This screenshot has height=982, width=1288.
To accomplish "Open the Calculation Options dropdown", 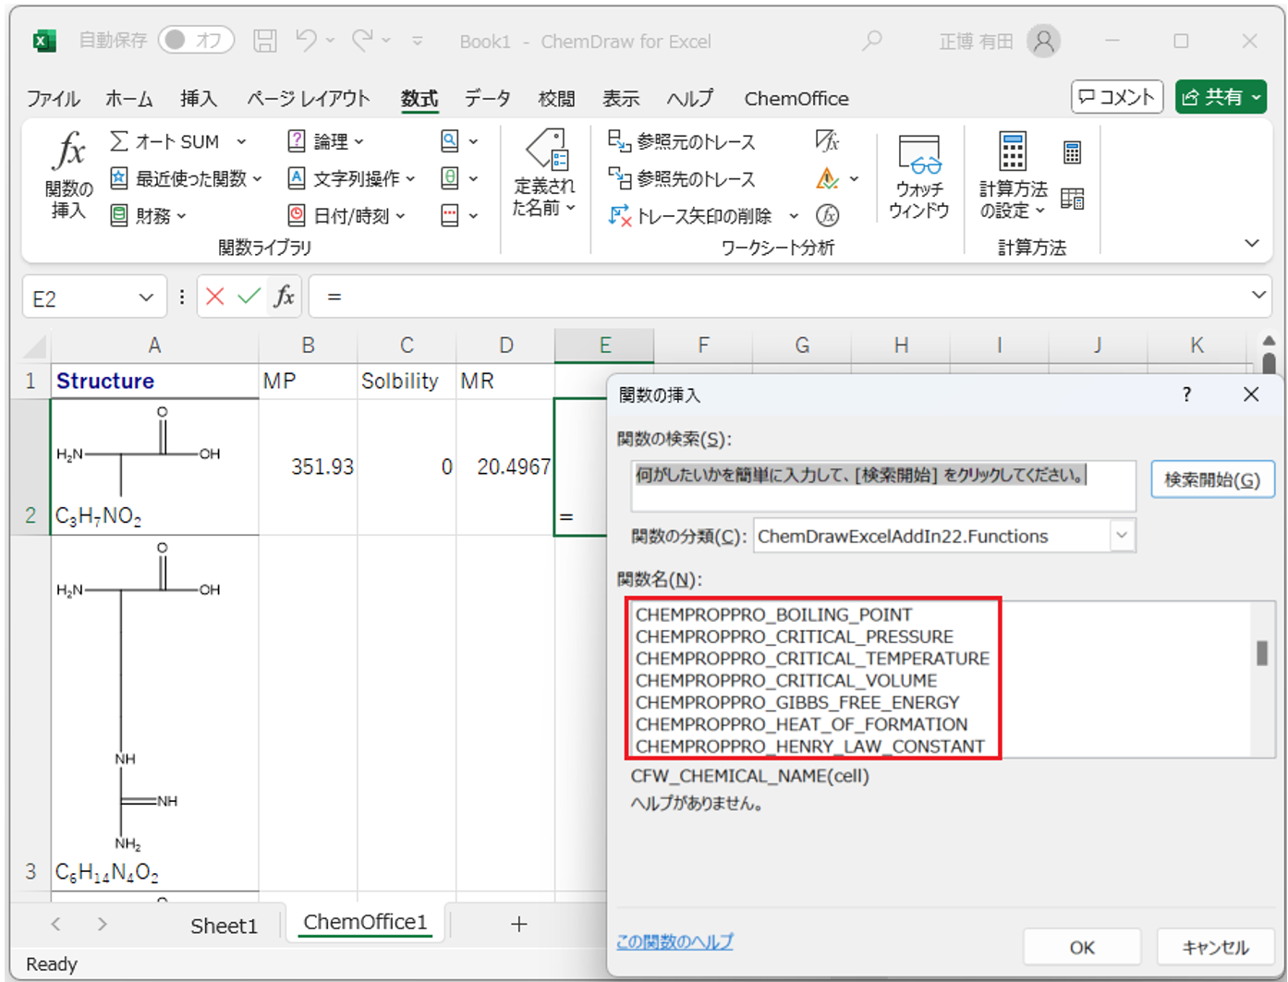I will click(x=1013, y=176).
